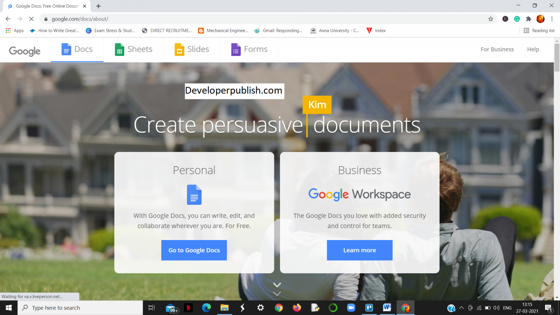Click the Go to Google Docs button

tap(194, 250)
